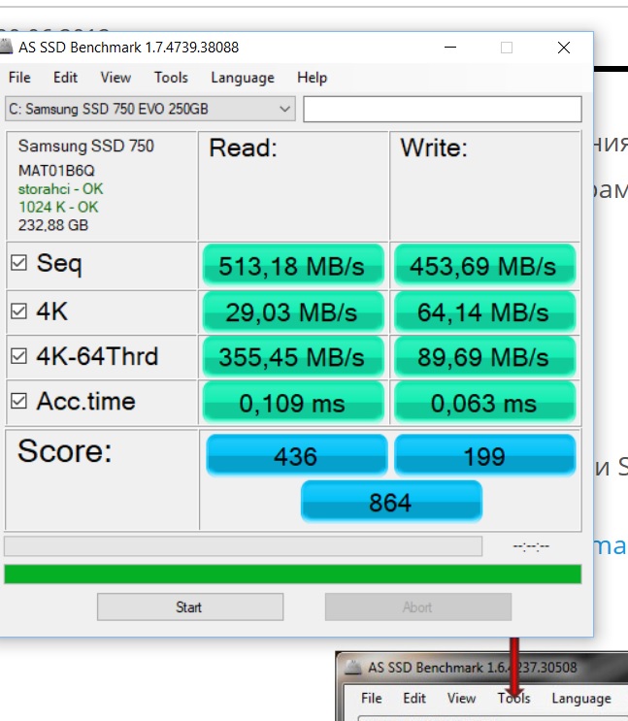Open Edit menu in the 1.6 window

click(414, 698)
